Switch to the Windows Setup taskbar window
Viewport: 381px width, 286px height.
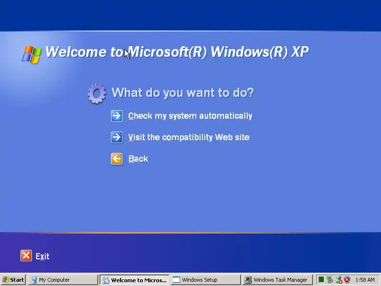coord(206,280)
